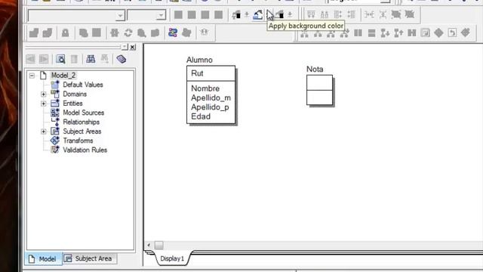
Task: Collapse the Model_2 tree node
Action: point(32,76)
